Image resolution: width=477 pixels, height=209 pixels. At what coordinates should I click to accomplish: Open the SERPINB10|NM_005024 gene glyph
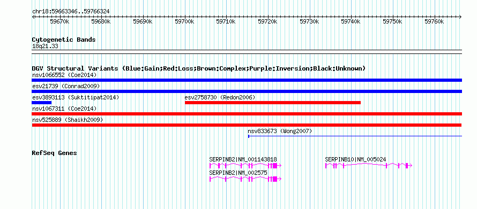tap(369, 165)
